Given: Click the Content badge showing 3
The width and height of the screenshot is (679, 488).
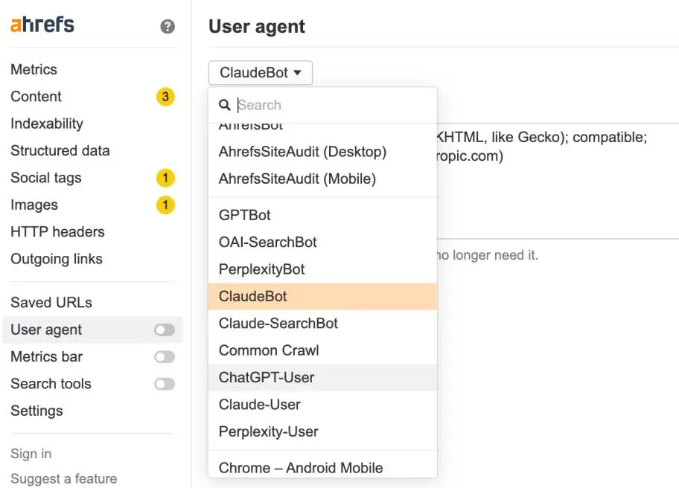Looking at the screenshot, I should 165,97.
